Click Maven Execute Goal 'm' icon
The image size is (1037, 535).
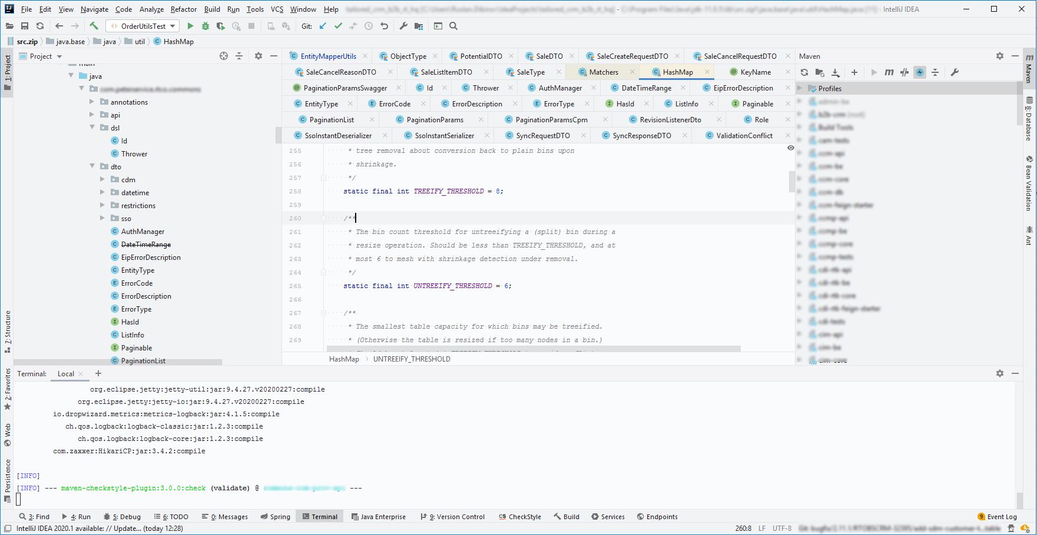tap(889, 72)
